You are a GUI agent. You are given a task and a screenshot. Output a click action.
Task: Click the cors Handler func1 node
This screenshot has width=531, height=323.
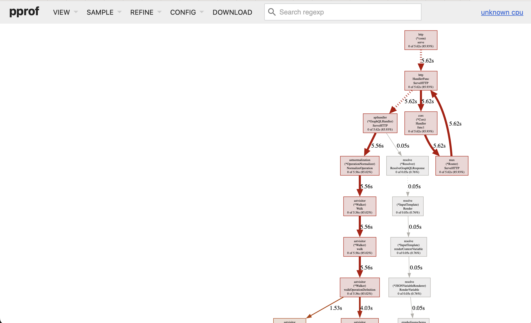(x=421, y=123)
